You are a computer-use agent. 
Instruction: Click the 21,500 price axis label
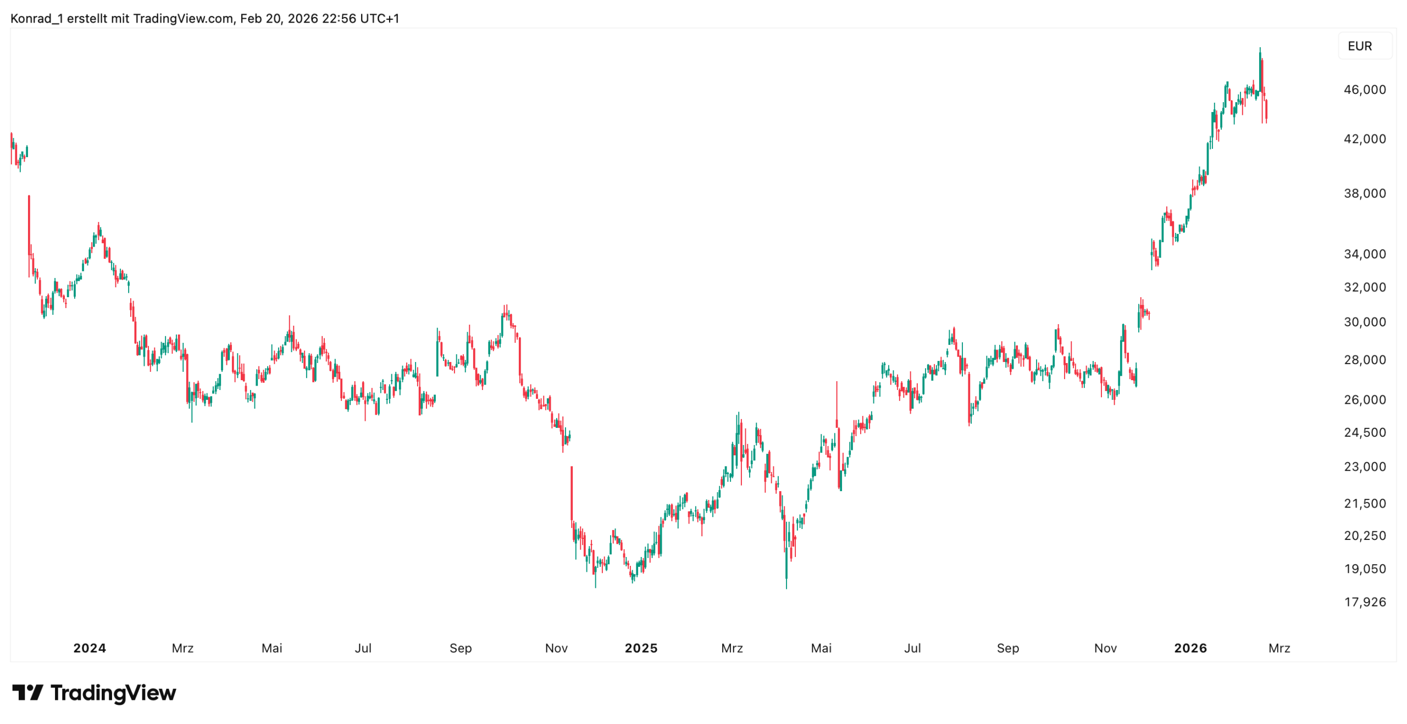(1364, 503)
